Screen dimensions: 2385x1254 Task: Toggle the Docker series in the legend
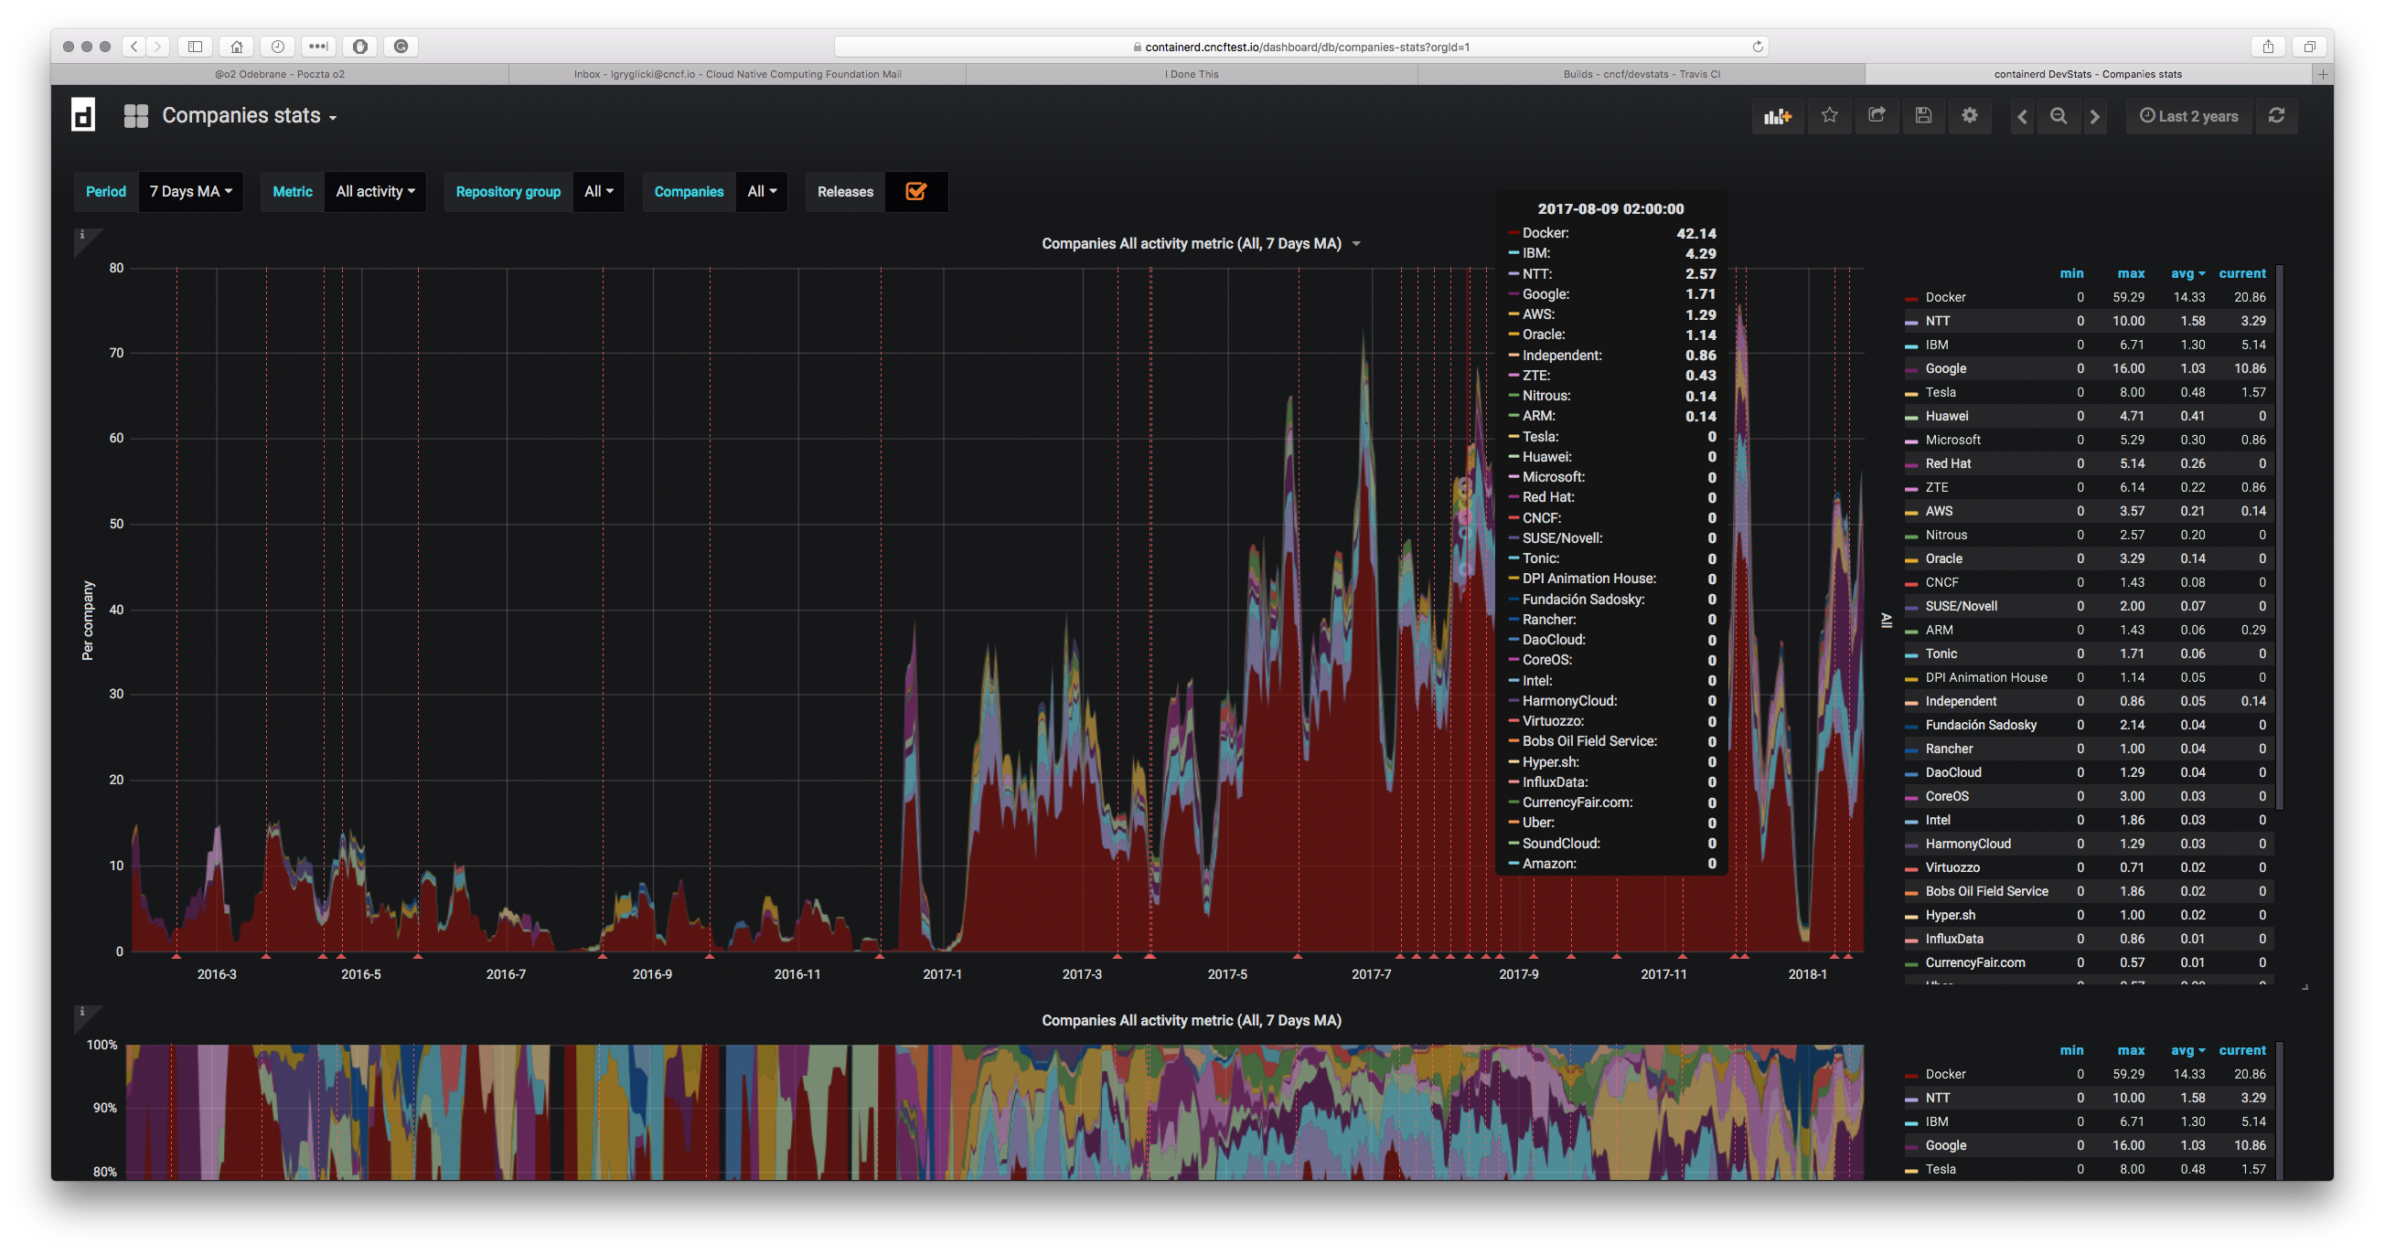(1944, 297)
